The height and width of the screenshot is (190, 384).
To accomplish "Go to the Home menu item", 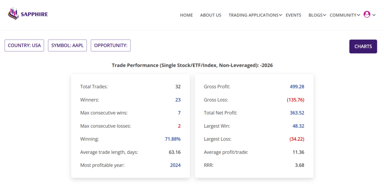I will point(186,15).
